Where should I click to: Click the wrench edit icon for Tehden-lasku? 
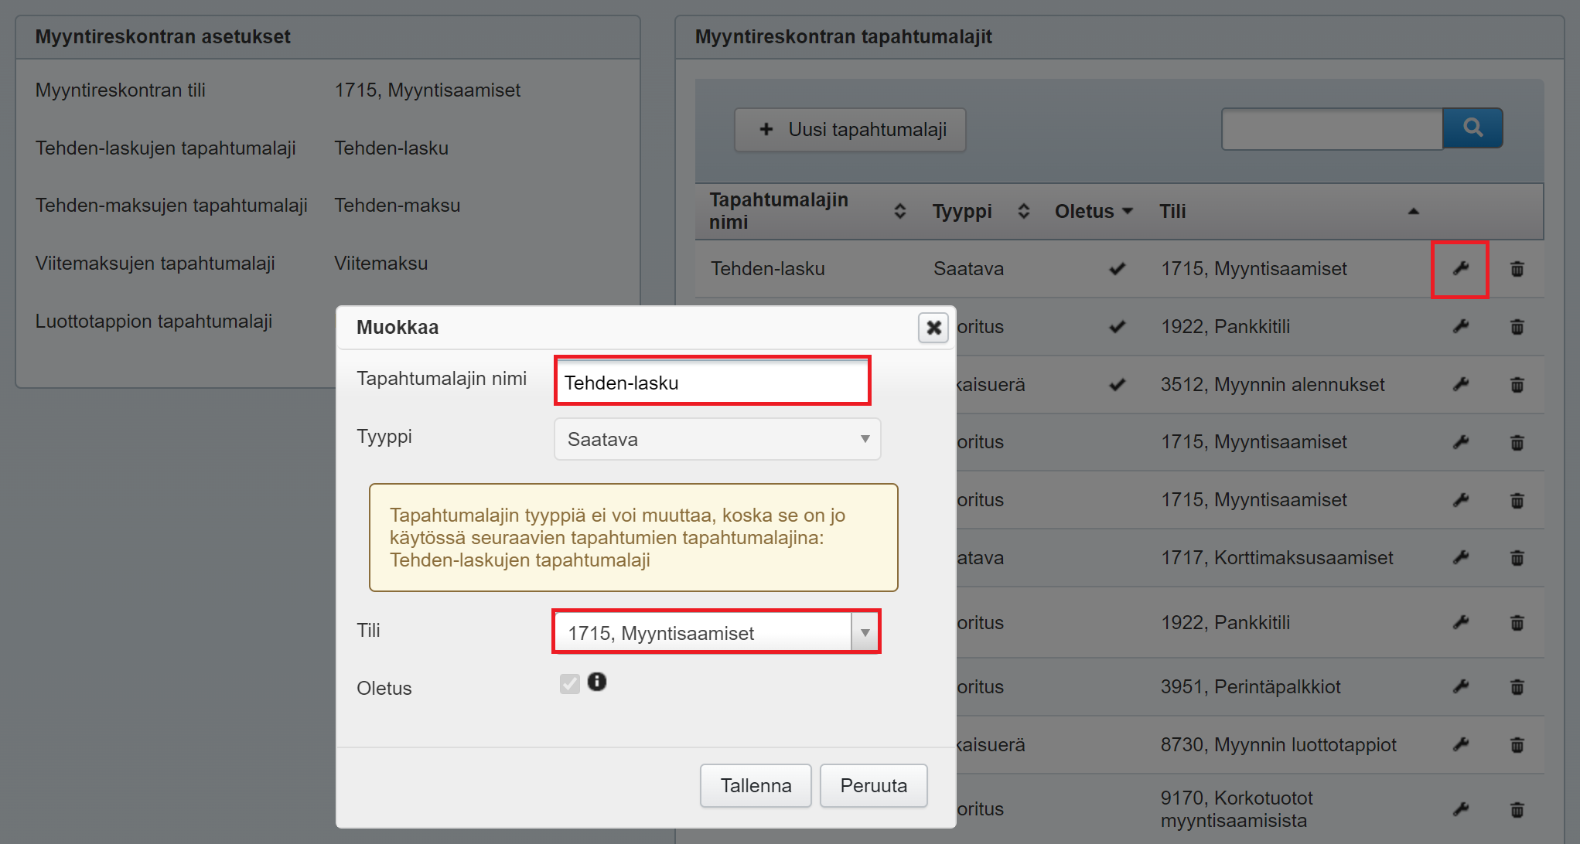(1459, 269)
